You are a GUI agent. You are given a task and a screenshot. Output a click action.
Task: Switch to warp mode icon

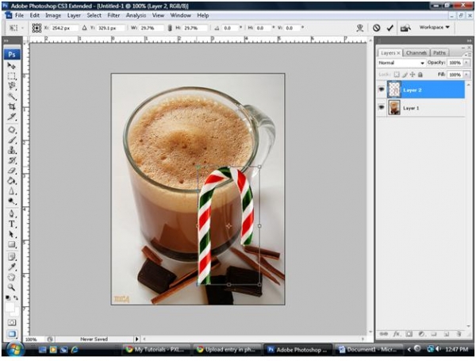coord(360,28)
